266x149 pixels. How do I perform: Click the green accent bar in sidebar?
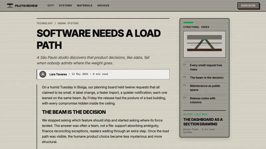(x=188, y=23)
